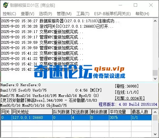Minimize the 骷髅熊猫 window
This screenshot has height=138, width=159.
tap(120, 5)
